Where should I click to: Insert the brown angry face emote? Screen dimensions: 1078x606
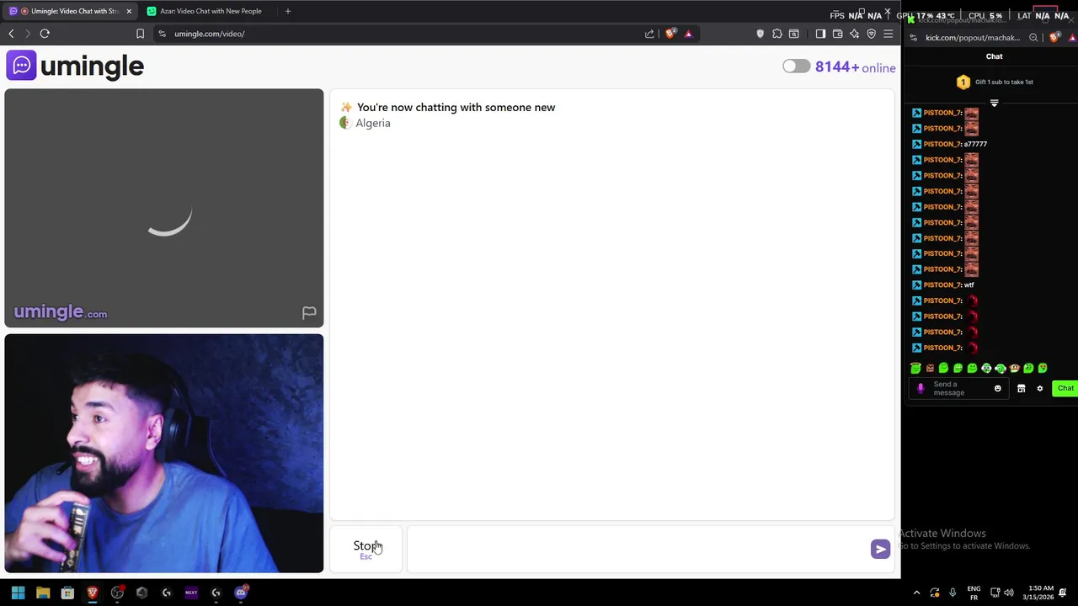[930, 368]
